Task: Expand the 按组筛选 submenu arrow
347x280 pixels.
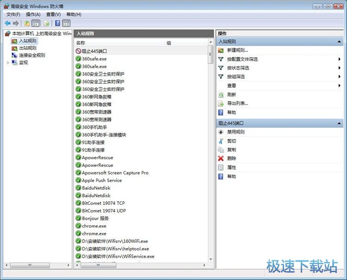Action: click(x=339, y=76)
